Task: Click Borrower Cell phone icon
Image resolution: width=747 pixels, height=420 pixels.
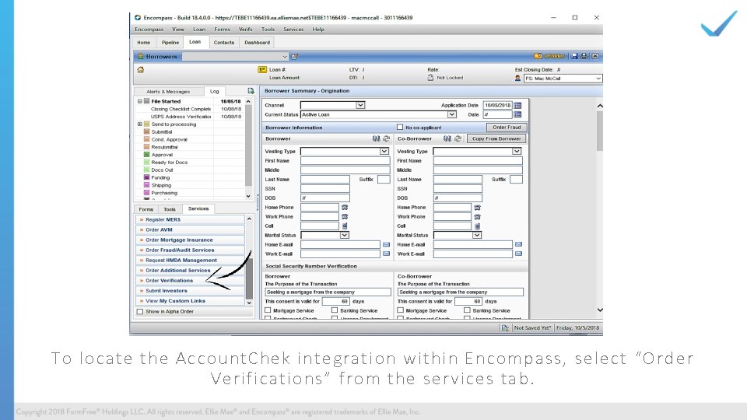Action: [x=345, y=226]
